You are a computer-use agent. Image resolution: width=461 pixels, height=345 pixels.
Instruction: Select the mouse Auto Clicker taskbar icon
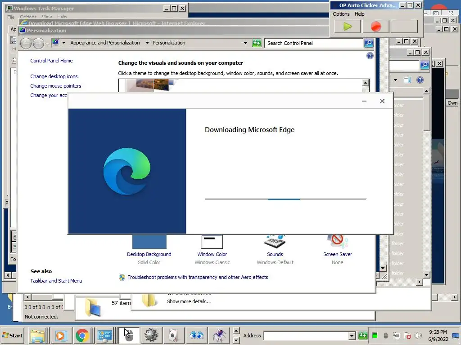pyautogui.click(x=128, y=336)
